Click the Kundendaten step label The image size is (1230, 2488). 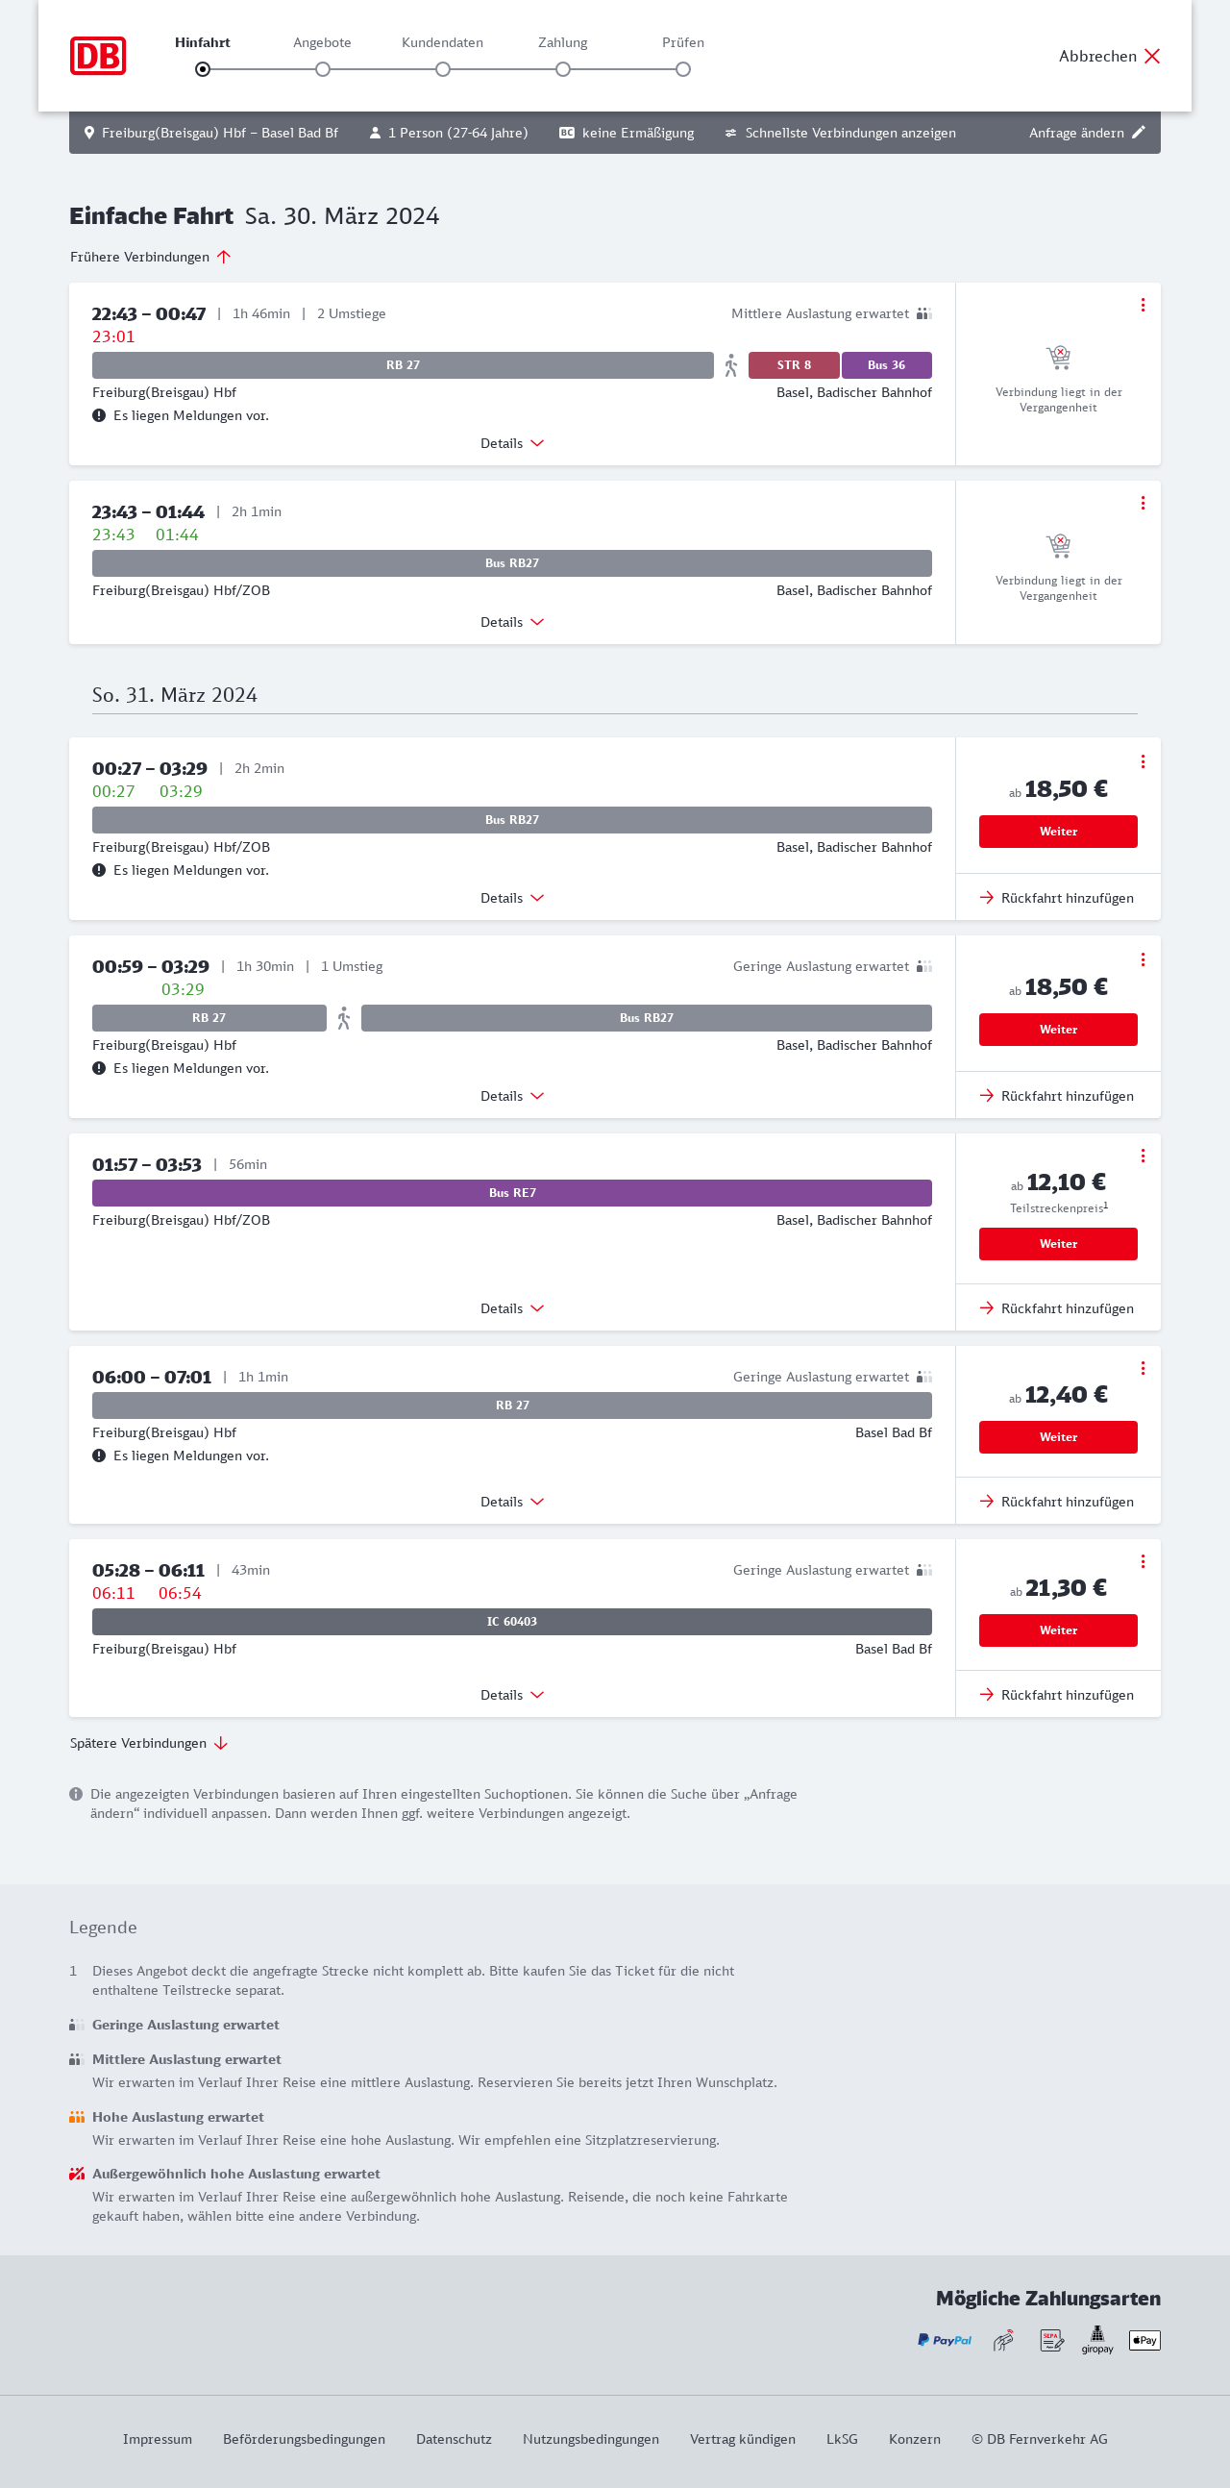[x=442, y=42]
